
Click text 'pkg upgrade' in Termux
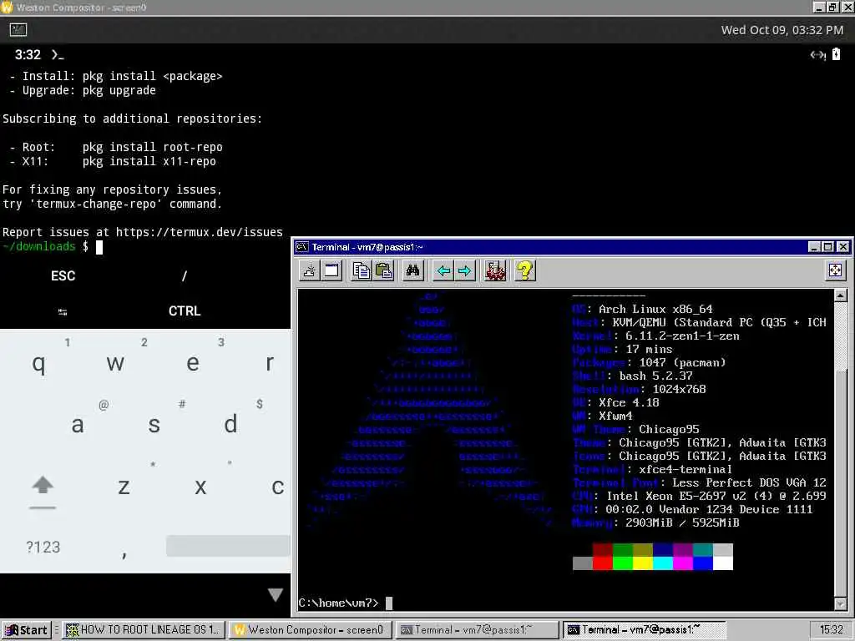[119, 90]
